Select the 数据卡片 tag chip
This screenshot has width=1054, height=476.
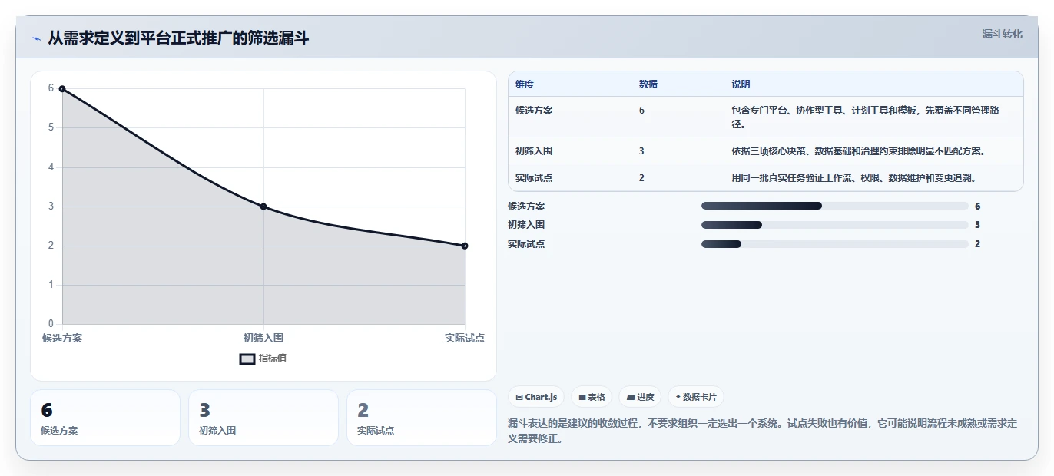pyautogui.click(x=695, y=397)
